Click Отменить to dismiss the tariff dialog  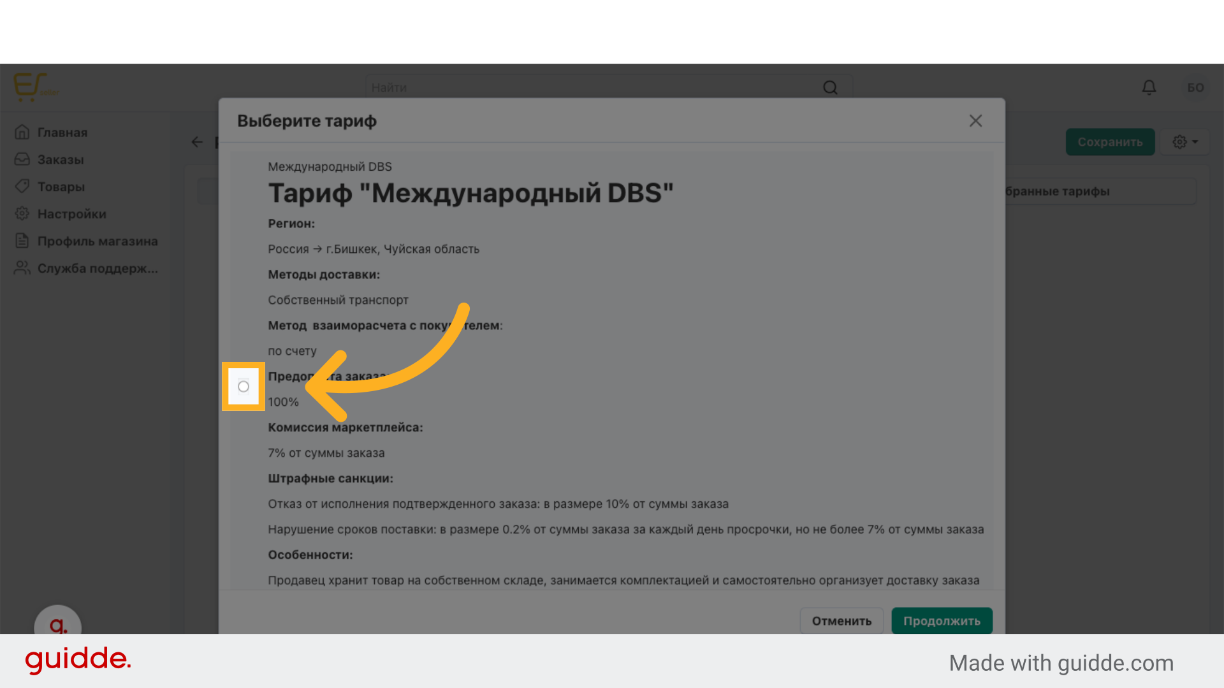tap(841, 620)
